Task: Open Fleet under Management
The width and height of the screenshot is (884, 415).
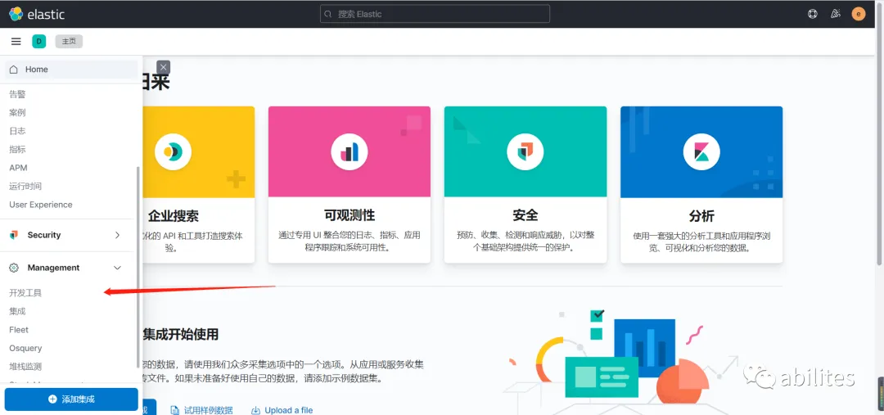Action: tap(19, 330)
